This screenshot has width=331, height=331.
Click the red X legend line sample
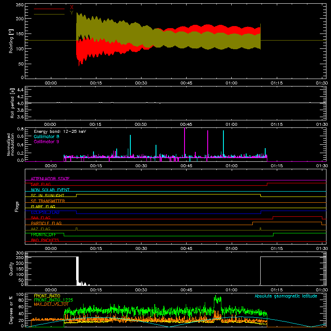[x=49, y=9]
